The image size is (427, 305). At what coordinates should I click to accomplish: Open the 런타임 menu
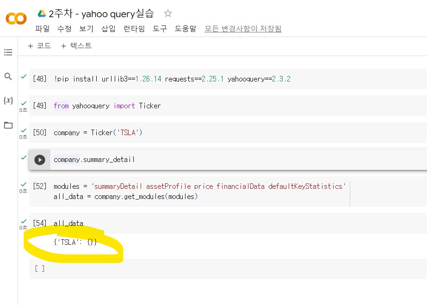tap(134, 29)
